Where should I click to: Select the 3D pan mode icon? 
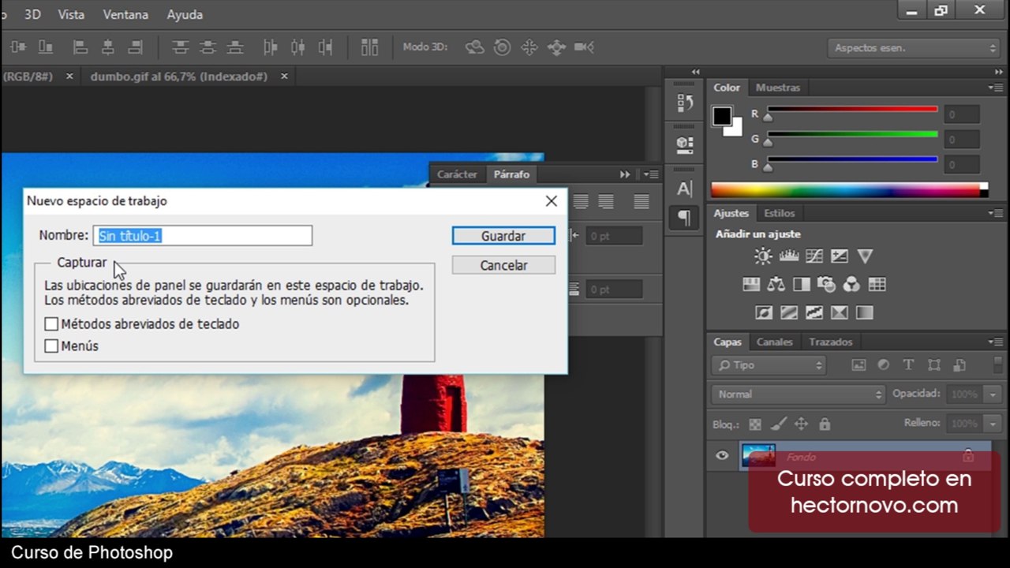pyautogui.click(x=529, y=47)
